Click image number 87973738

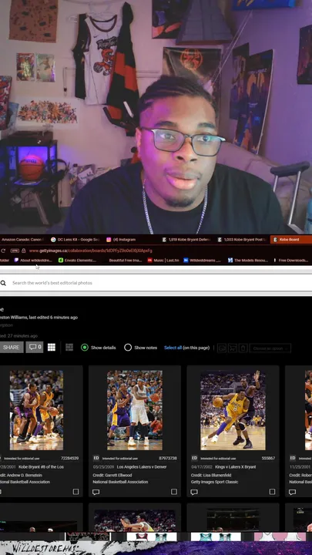(x=168, y=458)
